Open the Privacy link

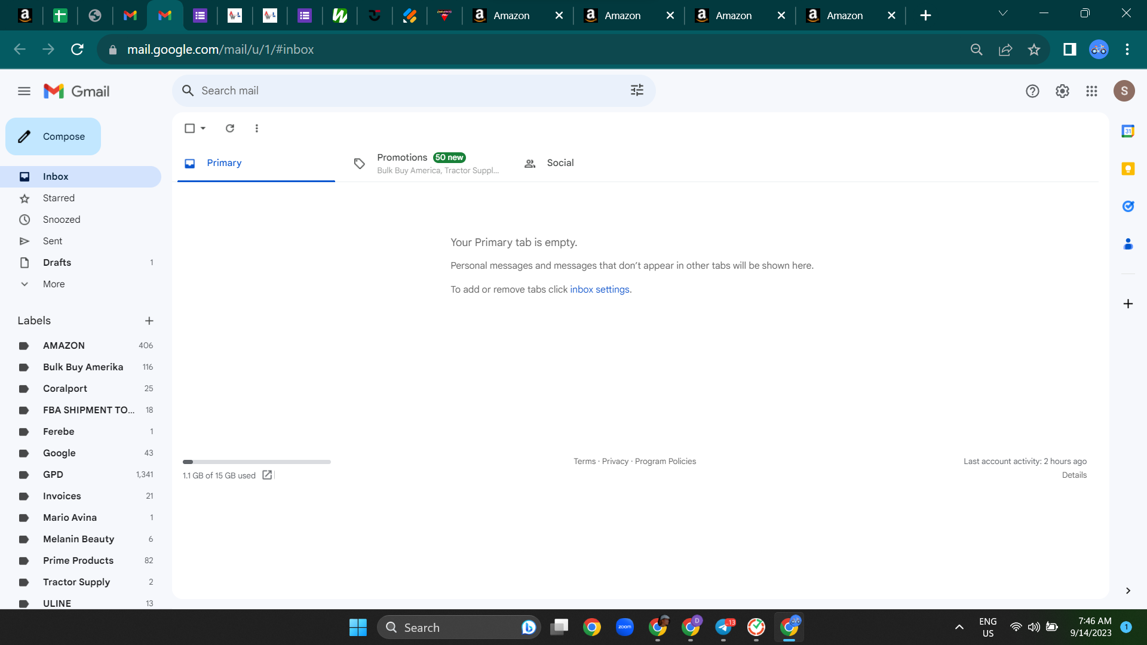click(615, 462)
